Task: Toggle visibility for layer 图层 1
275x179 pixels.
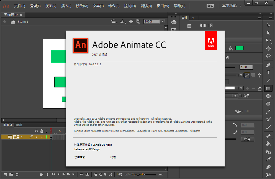Action: point(37,137)
